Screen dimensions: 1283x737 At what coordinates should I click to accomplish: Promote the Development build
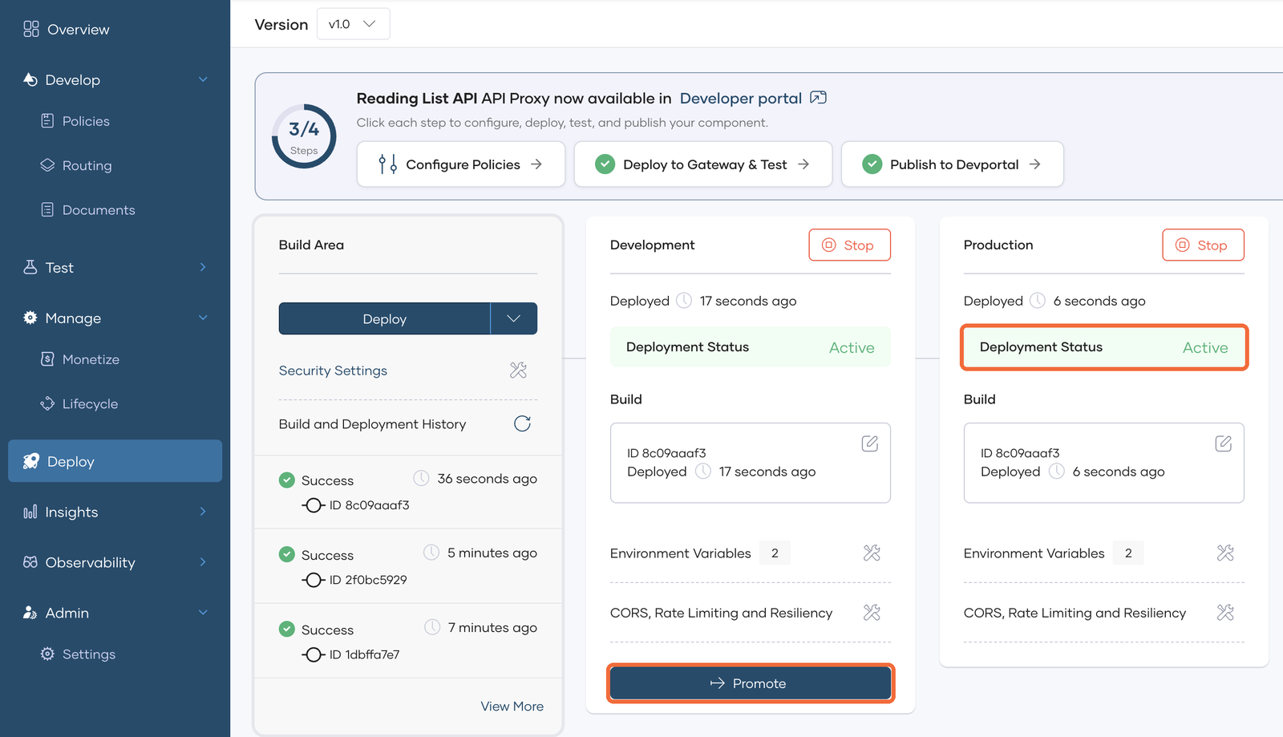click(750, 683)
